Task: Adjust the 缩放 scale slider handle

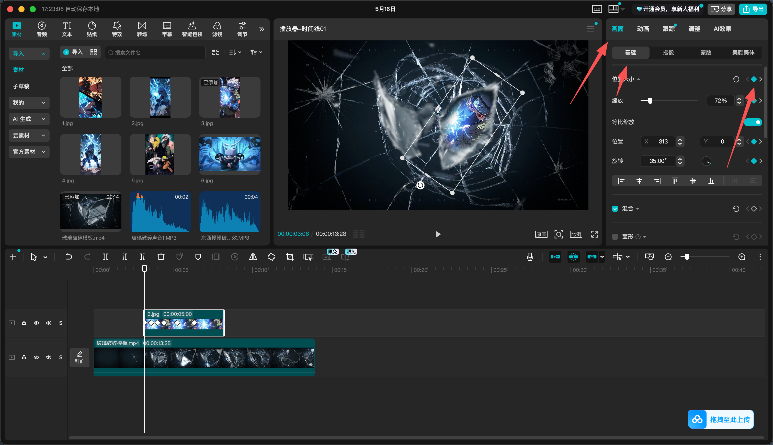Action: point(650,101)
